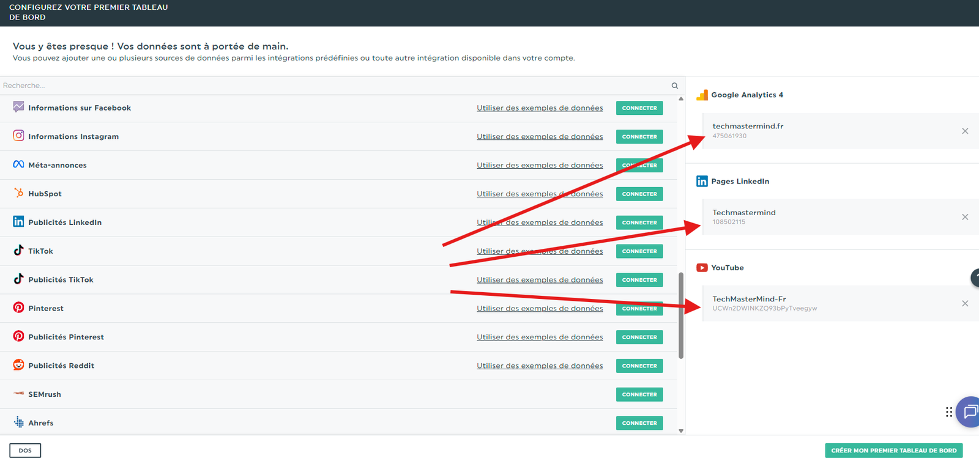The height and width of the screenshot is (464, 979).
Task: Click the search magnifier icon
Action: [x=674, y=86]
